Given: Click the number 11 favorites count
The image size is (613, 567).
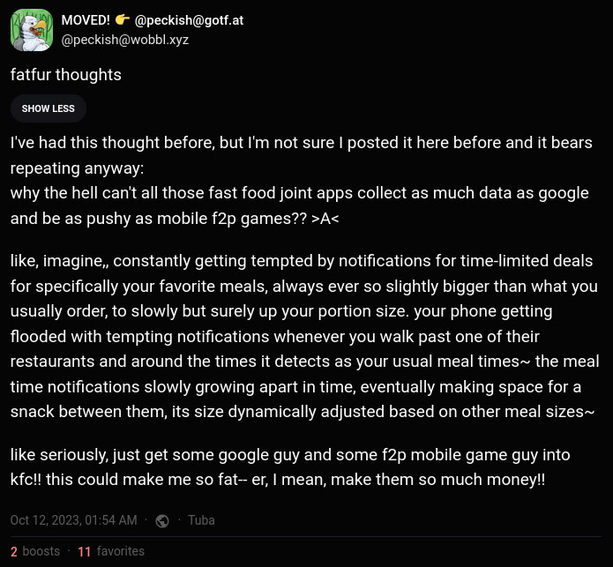Looking at the screenshot, I should (x=85, y=551).
